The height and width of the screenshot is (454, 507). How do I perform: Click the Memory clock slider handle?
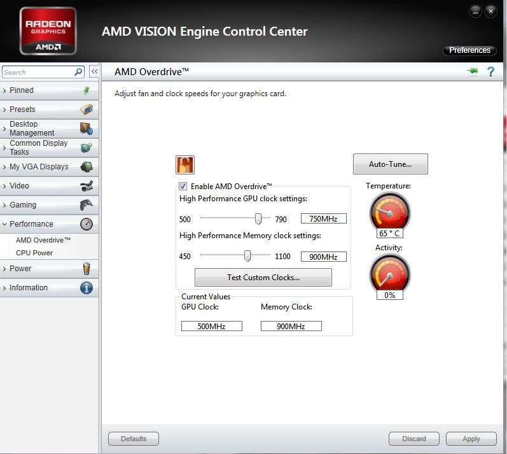pos(247,255)
